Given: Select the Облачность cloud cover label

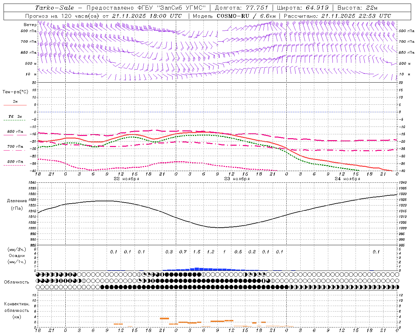Looking at the screenshot, I should (x=17, y=282).
